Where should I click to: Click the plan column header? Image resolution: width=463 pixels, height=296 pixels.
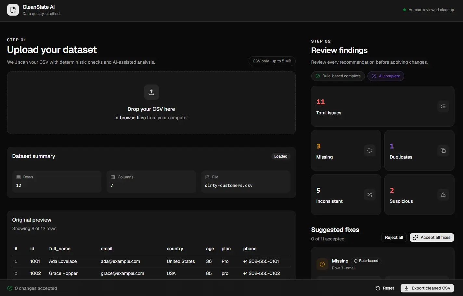point(226,249)
